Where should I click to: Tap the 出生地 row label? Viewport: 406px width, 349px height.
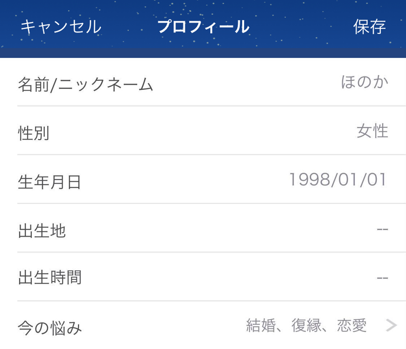(42, 231)
